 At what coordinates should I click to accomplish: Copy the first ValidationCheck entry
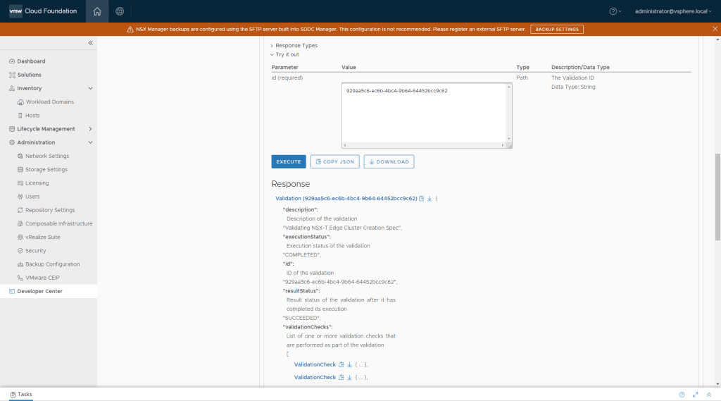click(341, 364)
